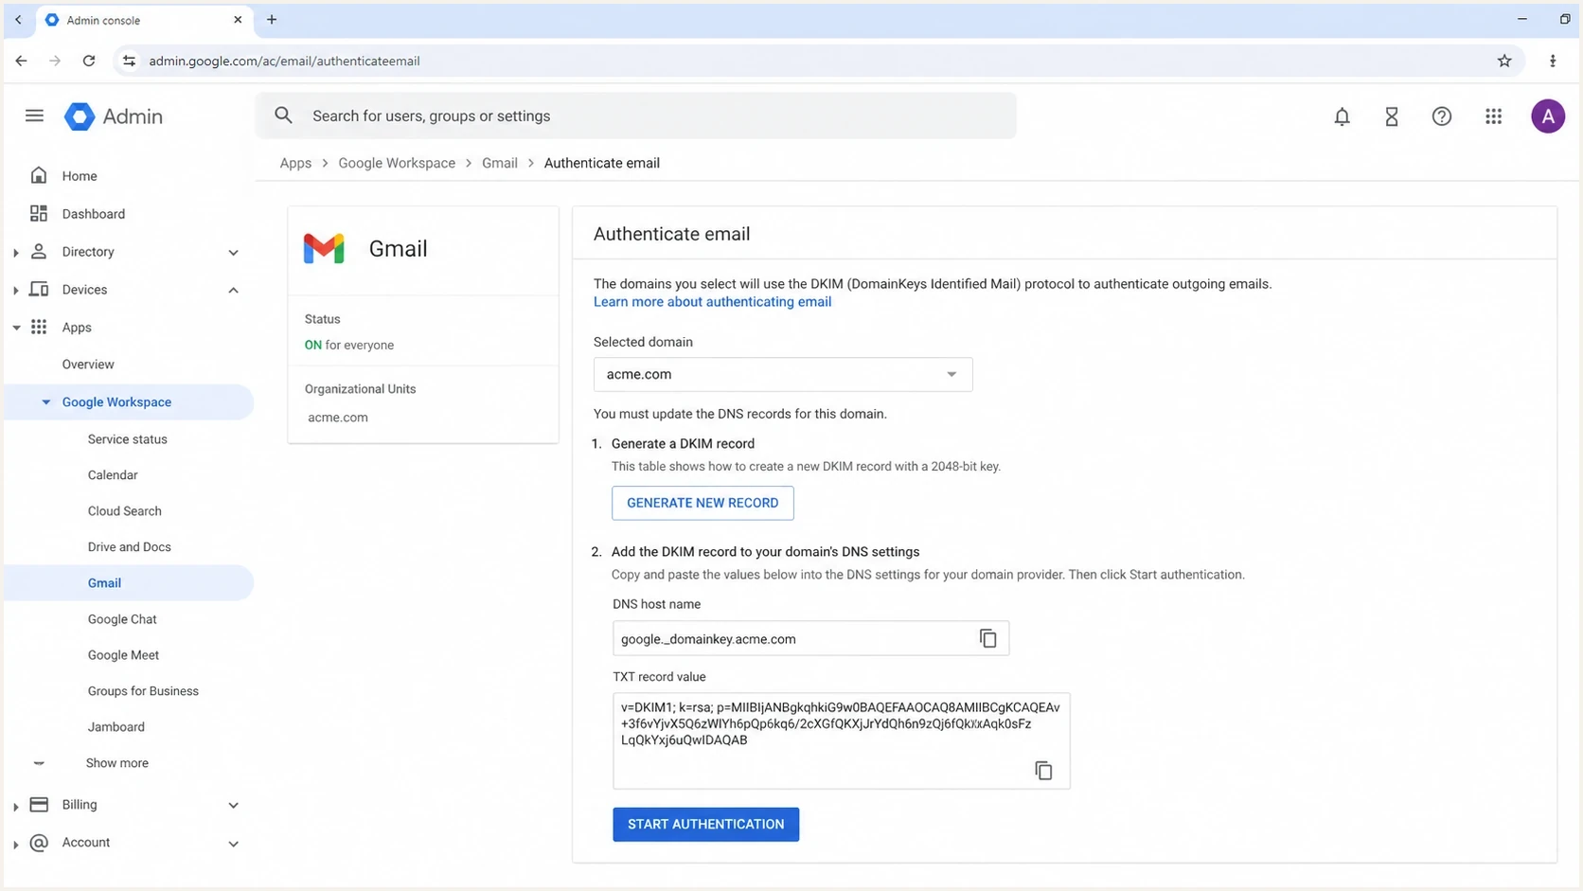The height and width of the screenshot is (891, 1583).
Task: Click the Dashboard icon in sidebar
Action: coord(39,213)
